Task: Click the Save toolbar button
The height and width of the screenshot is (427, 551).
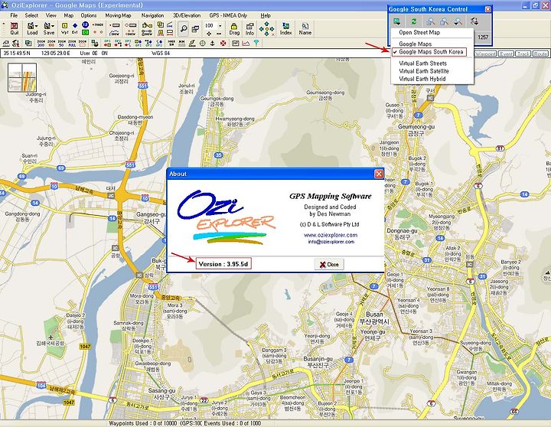Action: coord(48,28)
